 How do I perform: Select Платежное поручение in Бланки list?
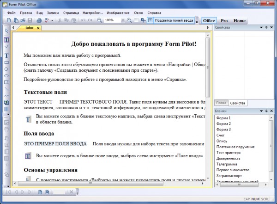235,147
